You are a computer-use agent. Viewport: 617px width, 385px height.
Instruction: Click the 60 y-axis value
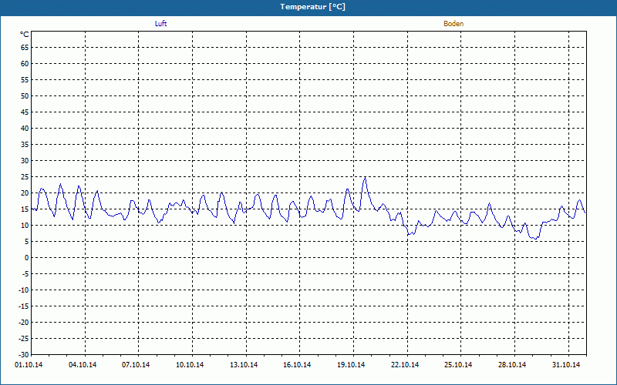[25, 64]
